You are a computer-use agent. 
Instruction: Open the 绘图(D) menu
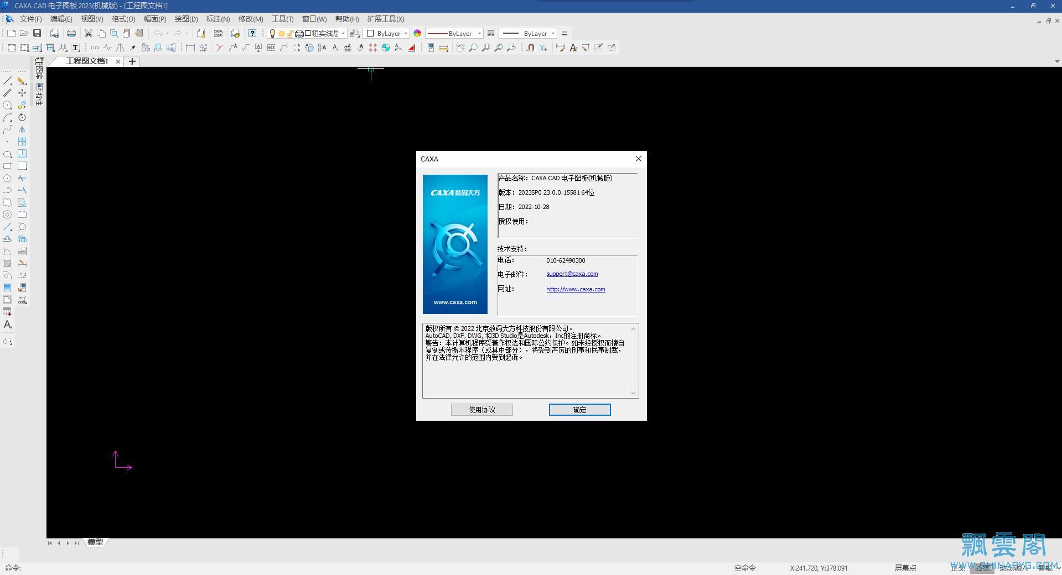[186, 19]
